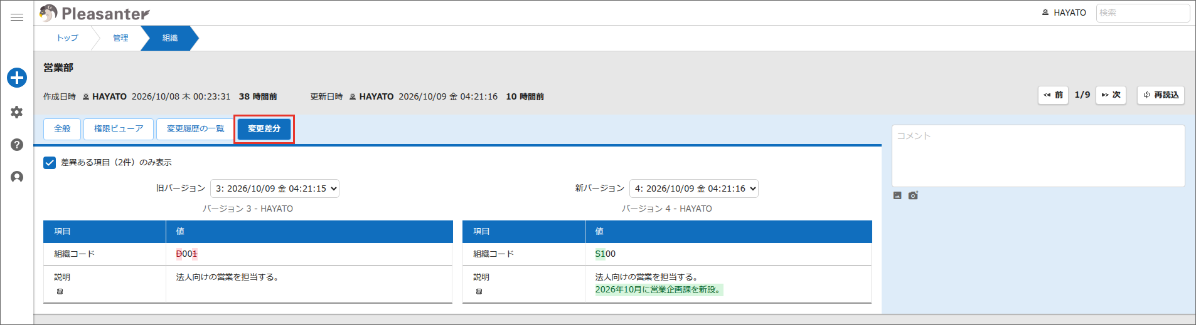Image resolution: width=1196 pixels, height=325 pixels.
Task: Open the question mark help icon
Action: pos(17,145)
